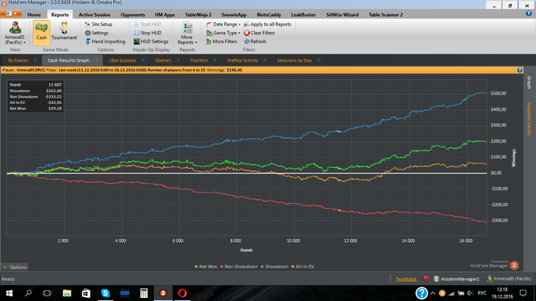The width and height of the screenshot is (536, 301).
Task: Select Cash game mode
Action: 41,33
